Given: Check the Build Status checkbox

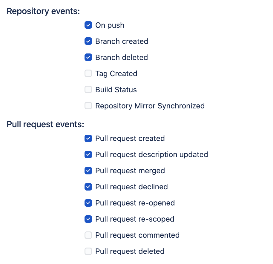Looking at the screenshot, I should (88, 90).
